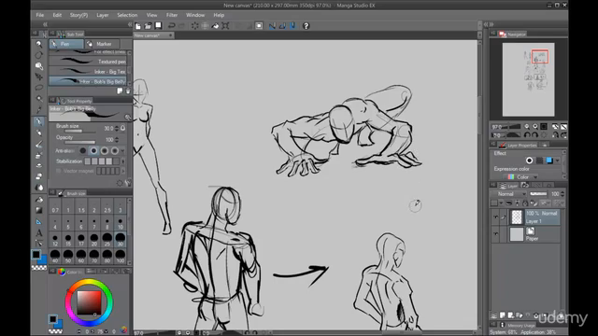Open the Filter menu

(x=172, y=15)
